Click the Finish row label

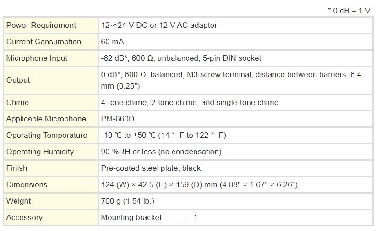click(16, 168)
